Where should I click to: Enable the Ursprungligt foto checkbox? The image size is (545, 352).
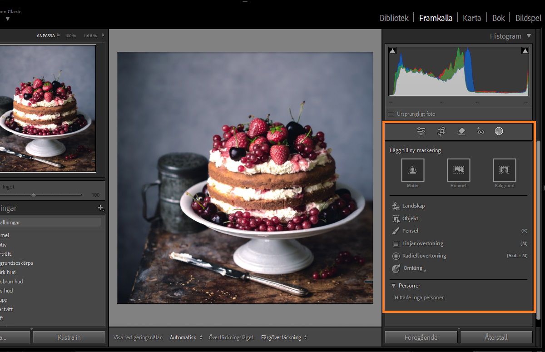point(391,114)
